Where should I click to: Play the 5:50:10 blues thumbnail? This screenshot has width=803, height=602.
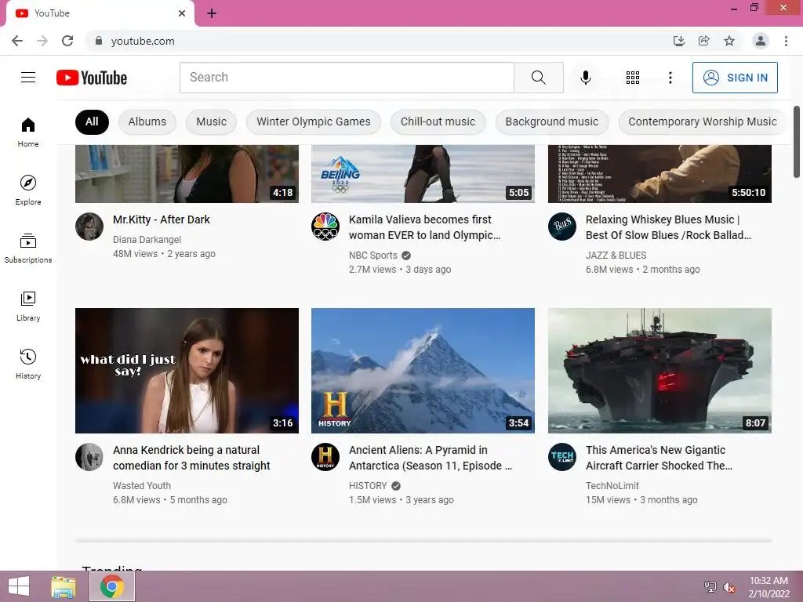pos(659,174)
